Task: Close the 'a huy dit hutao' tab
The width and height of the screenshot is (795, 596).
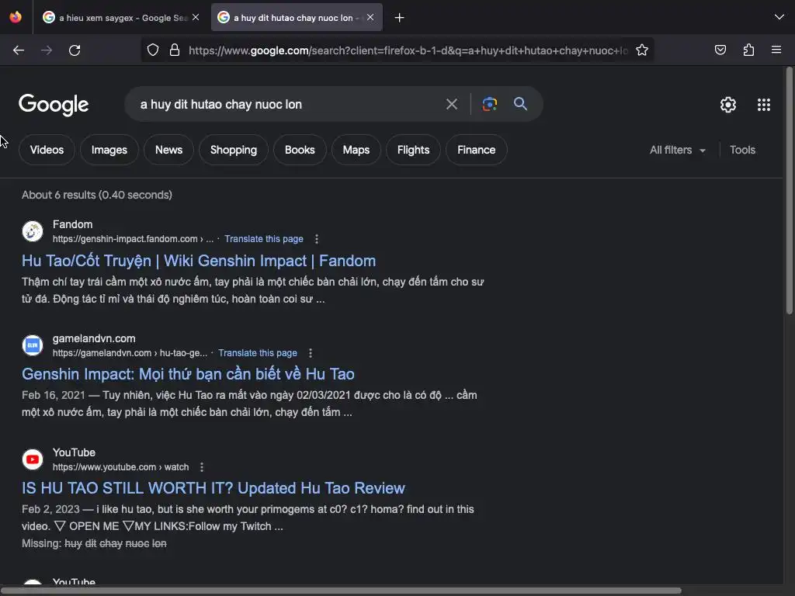Action: point(370,17)
